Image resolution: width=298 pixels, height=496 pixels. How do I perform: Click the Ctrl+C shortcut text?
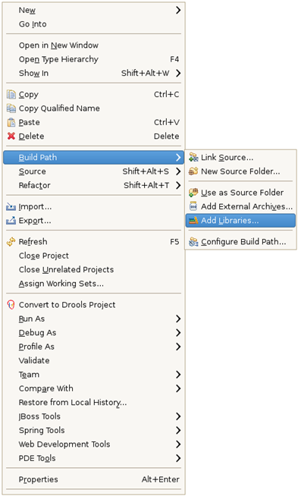pyautogui.click(x=167, y=95)
